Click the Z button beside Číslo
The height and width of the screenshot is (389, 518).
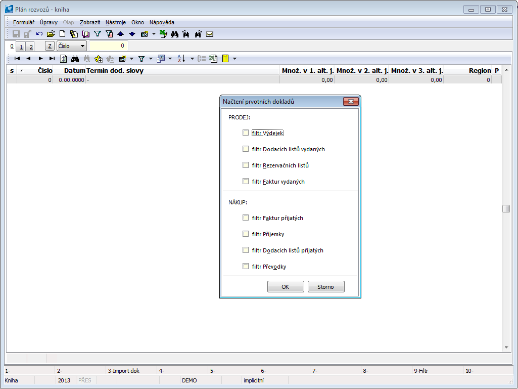pos(50,46)
